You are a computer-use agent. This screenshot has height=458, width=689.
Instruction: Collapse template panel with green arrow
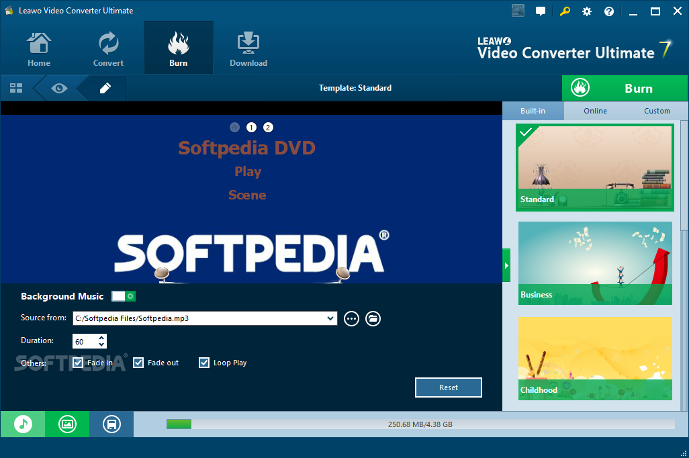point(506,265)
